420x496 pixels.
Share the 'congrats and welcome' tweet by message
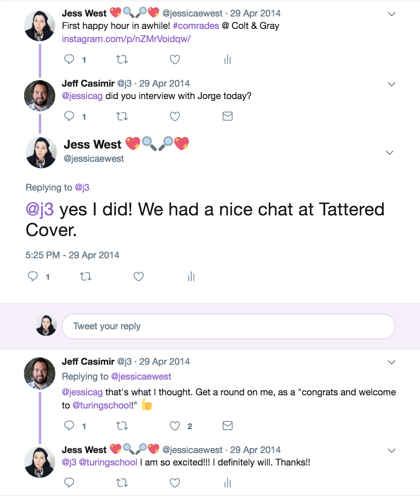tap(227, 425)
